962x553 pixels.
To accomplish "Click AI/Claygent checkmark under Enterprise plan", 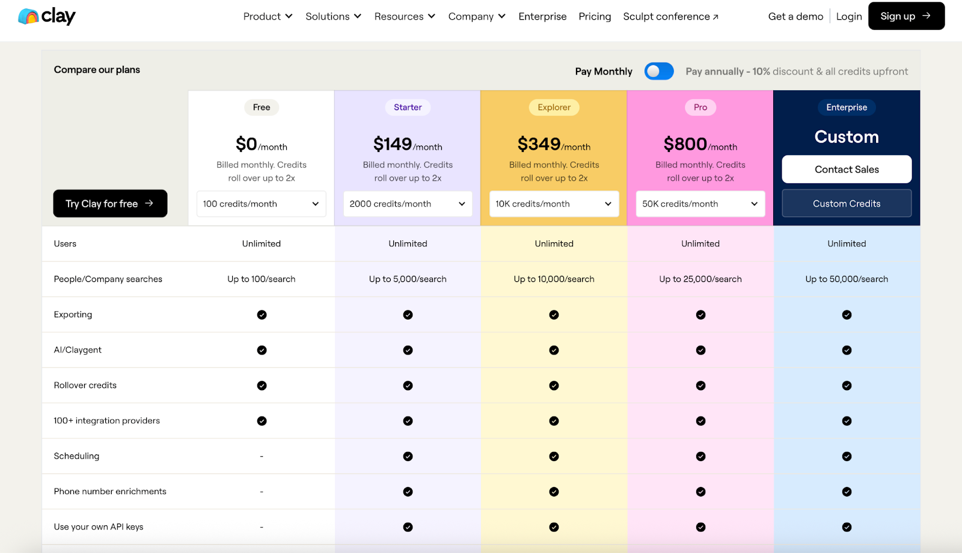I will point(847,350).
